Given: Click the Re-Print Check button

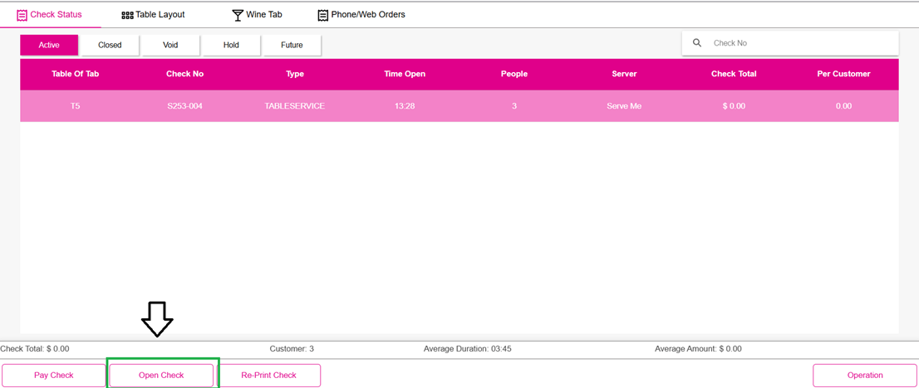Looking at the screenshot, I should (x=268, y=375).
